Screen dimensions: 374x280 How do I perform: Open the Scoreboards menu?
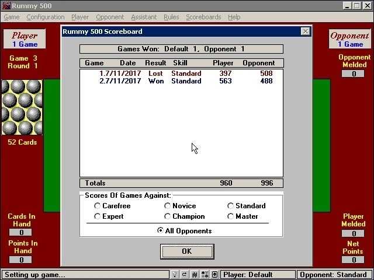coord(203,17)
